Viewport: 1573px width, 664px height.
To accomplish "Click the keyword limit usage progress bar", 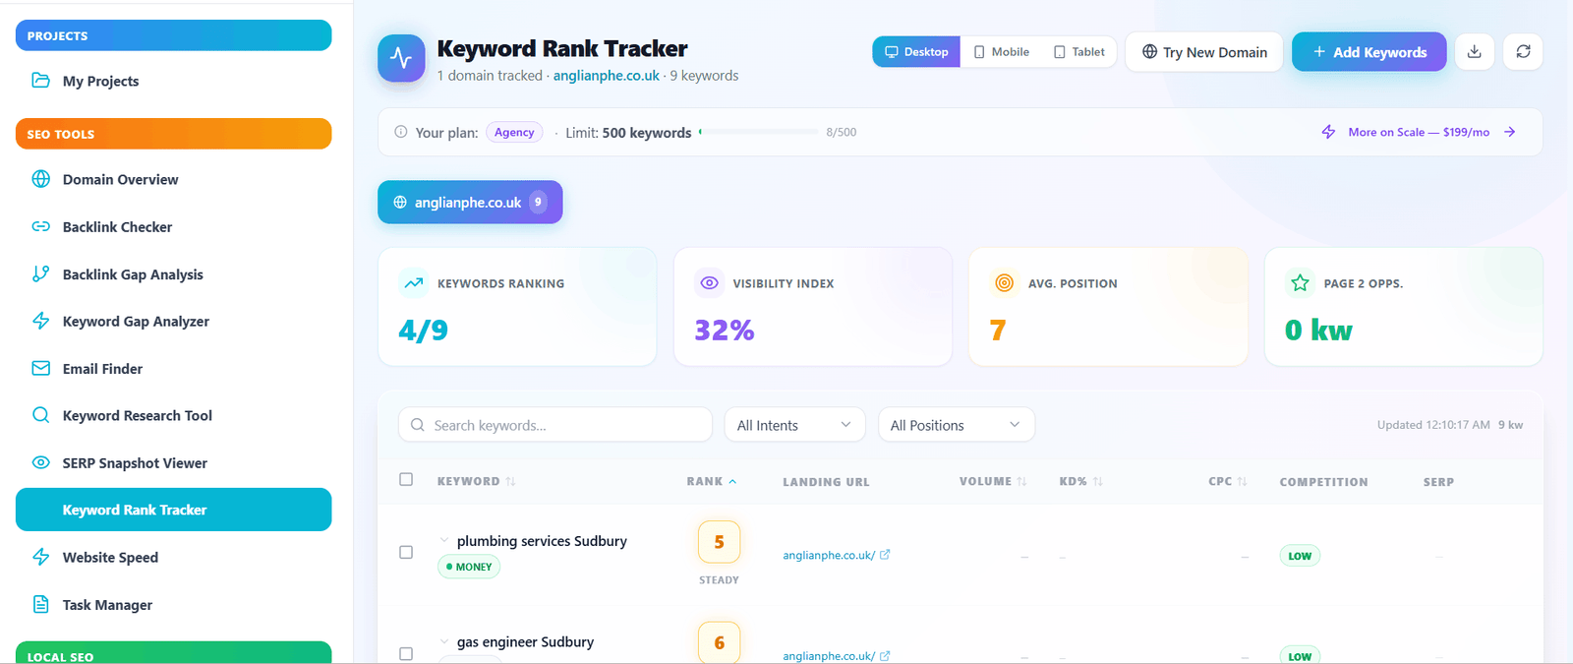I will (x=758, y=132).
